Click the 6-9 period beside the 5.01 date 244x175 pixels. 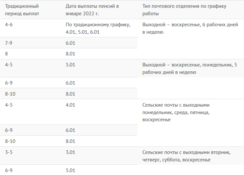point(9,170)
